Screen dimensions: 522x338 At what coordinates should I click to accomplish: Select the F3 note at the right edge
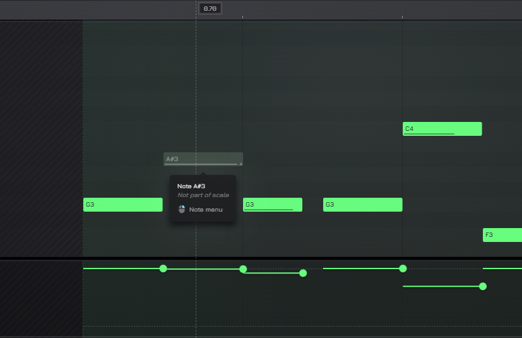point(502,235)
